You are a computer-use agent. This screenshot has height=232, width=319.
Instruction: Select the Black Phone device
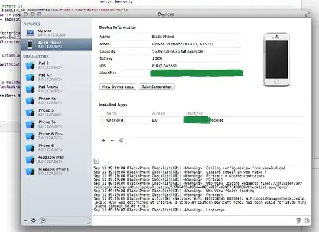pos(56,44)
